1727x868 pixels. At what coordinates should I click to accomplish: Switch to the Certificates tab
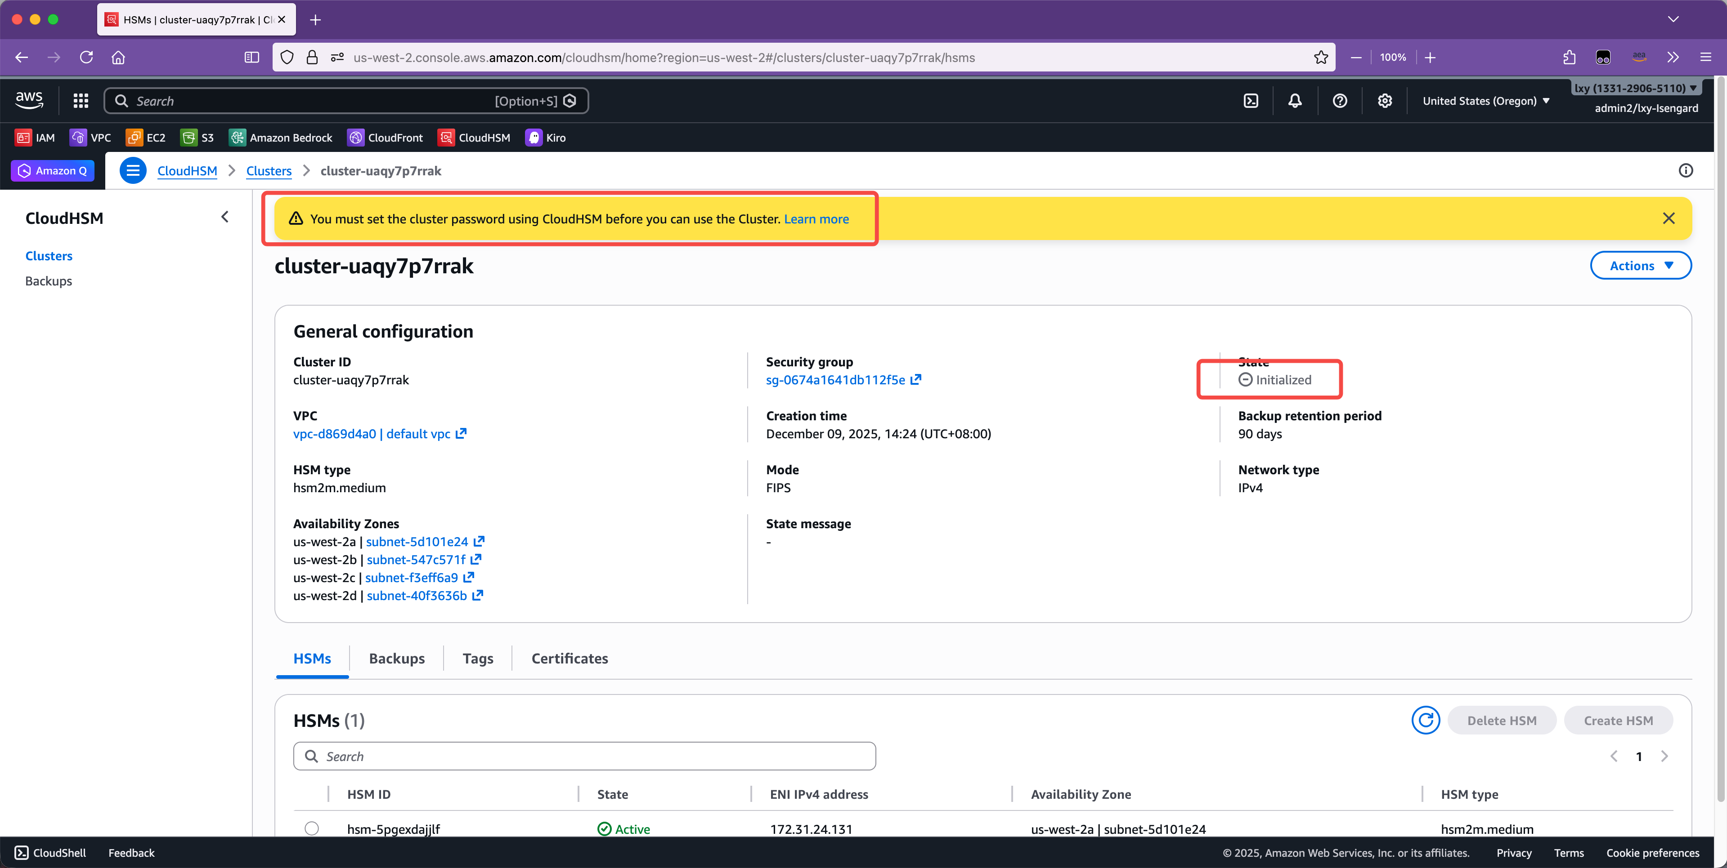click(x=569, y=659)
